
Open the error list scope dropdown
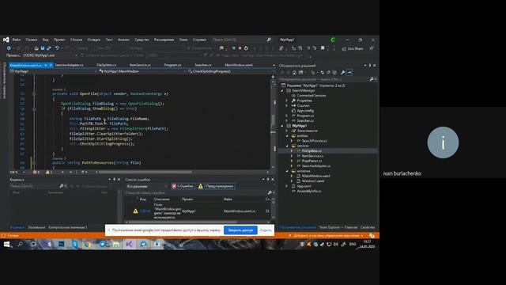click(147, 187)
